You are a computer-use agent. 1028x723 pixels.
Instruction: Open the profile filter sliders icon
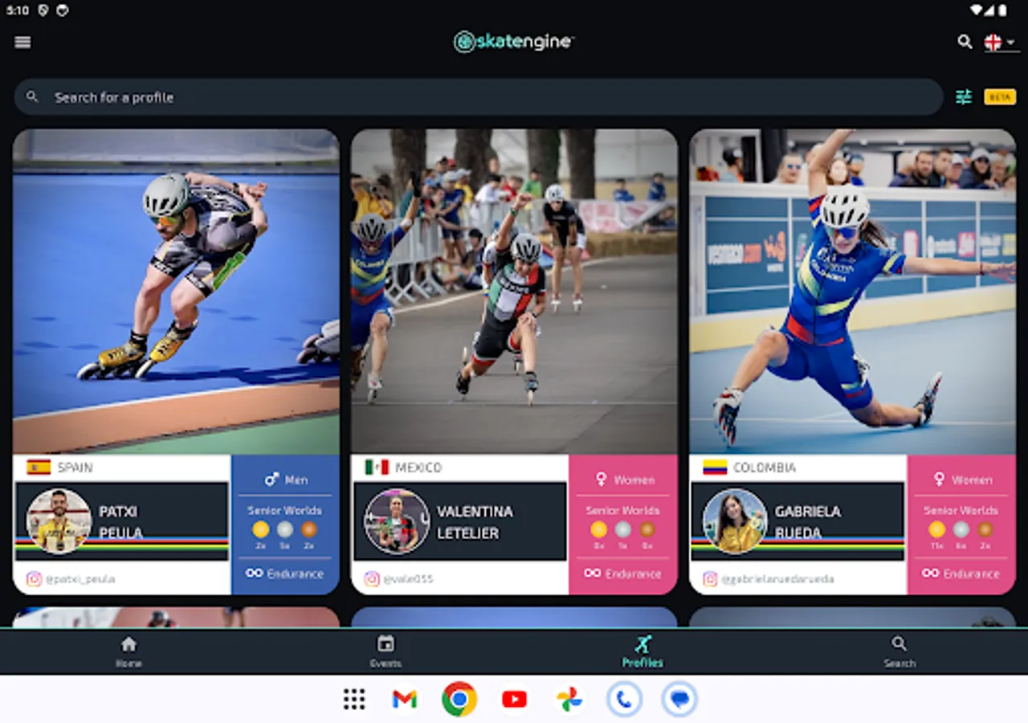[x=964, y=97]
